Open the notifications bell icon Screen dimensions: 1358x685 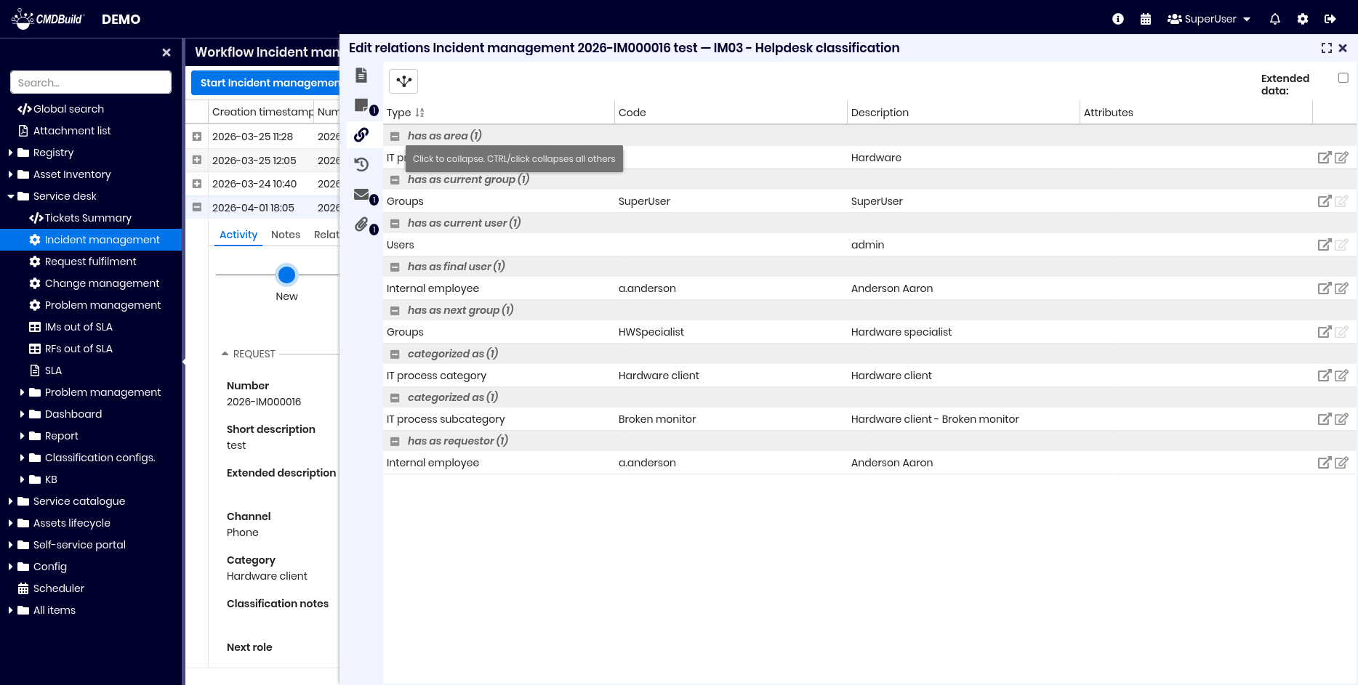tap(1274, 19)
